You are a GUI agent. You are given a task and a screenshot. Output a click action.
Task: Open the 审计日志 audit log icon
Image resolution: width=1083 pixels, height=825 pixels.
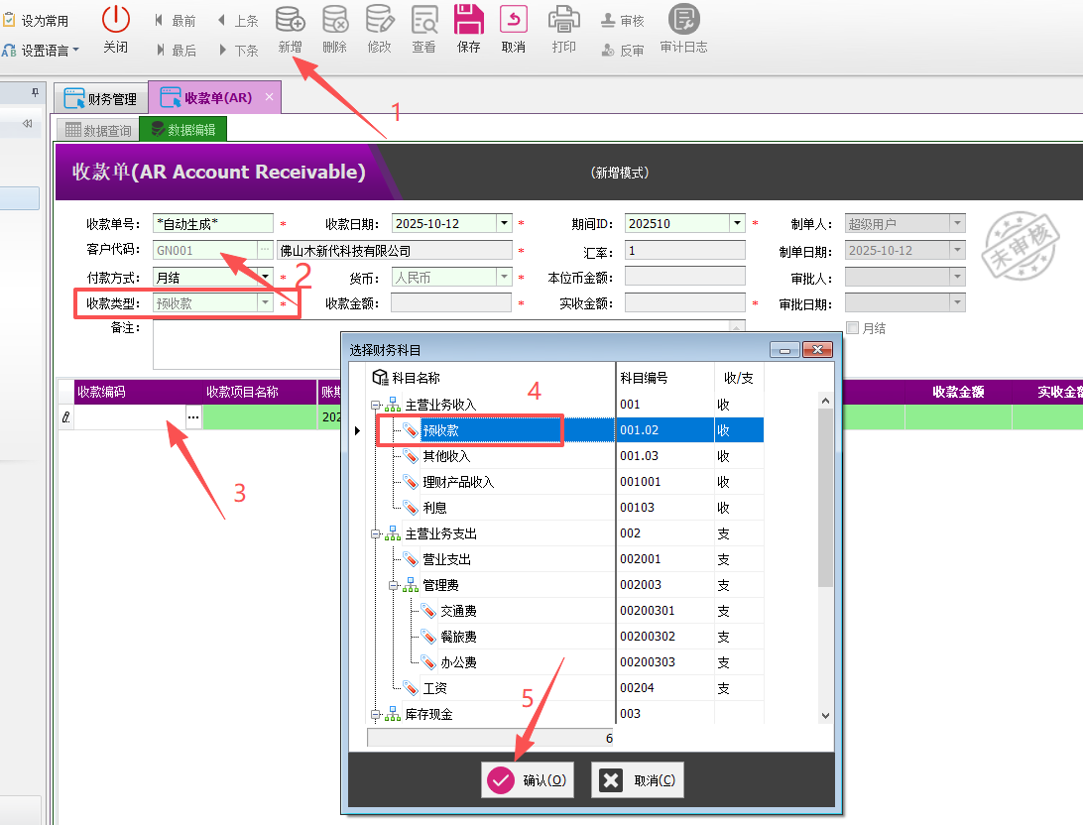click(x=683, y=20)
